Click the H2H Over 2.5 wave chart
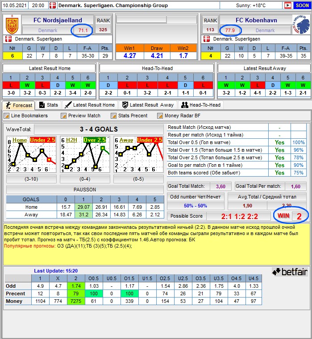 coord(85,154)
